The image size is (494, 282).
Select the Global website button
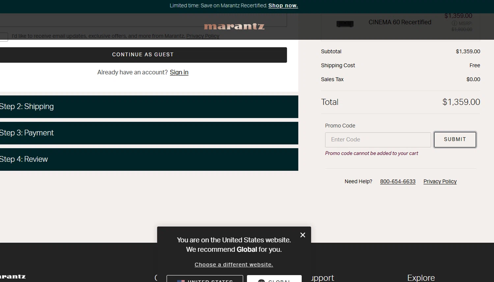pyautogui.click(x=274, y=279)
